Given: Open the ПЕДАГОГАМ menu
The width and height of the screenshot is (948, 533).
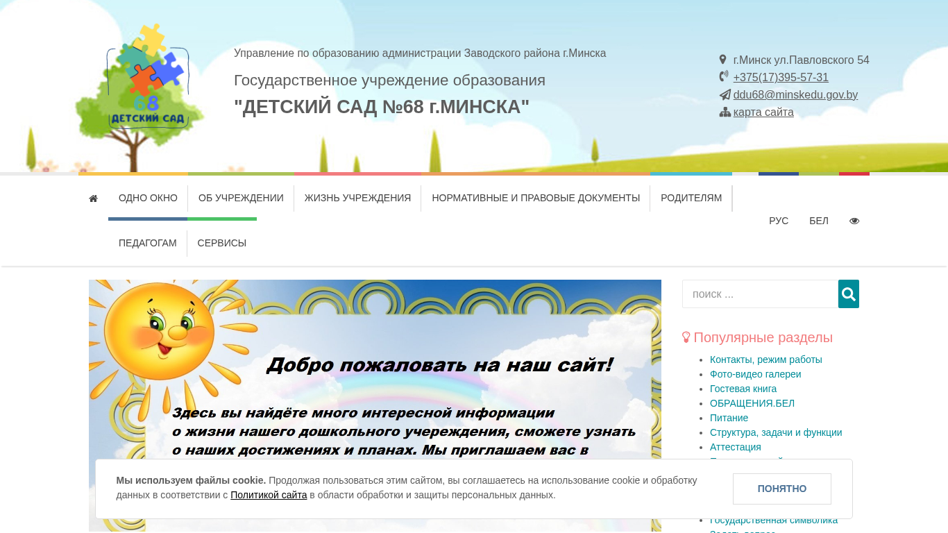Looking at the screenshot, I should click(148, 243).
